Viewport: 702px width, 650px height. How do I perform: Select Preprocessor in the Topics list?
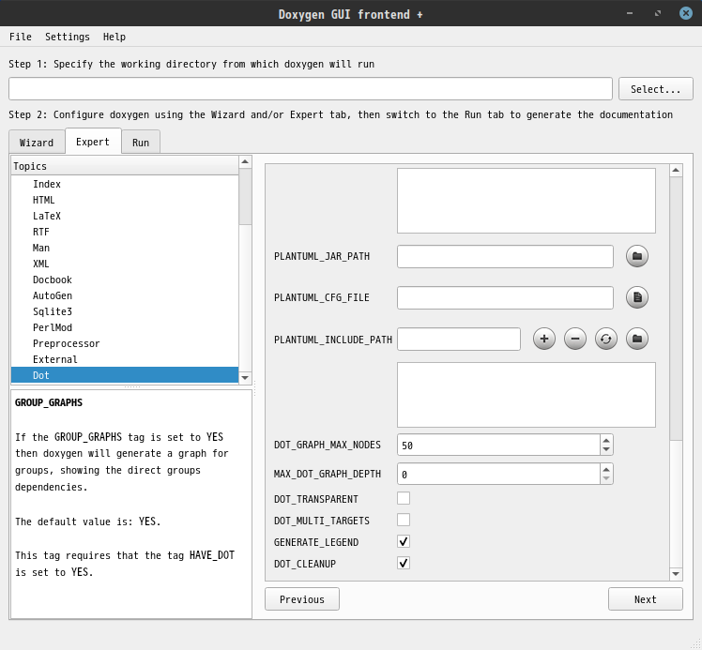66,343
